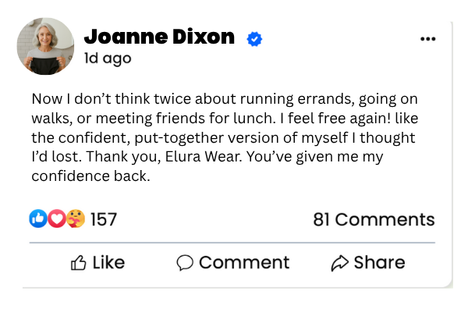Click the care hug emoji reaction
Screen dimensions: 468x312
tap(75, 219)
